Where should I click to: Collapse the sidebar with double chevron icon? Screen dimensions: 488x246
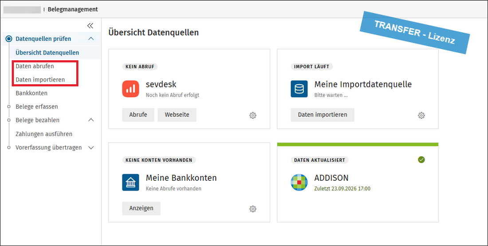(90, 26)
